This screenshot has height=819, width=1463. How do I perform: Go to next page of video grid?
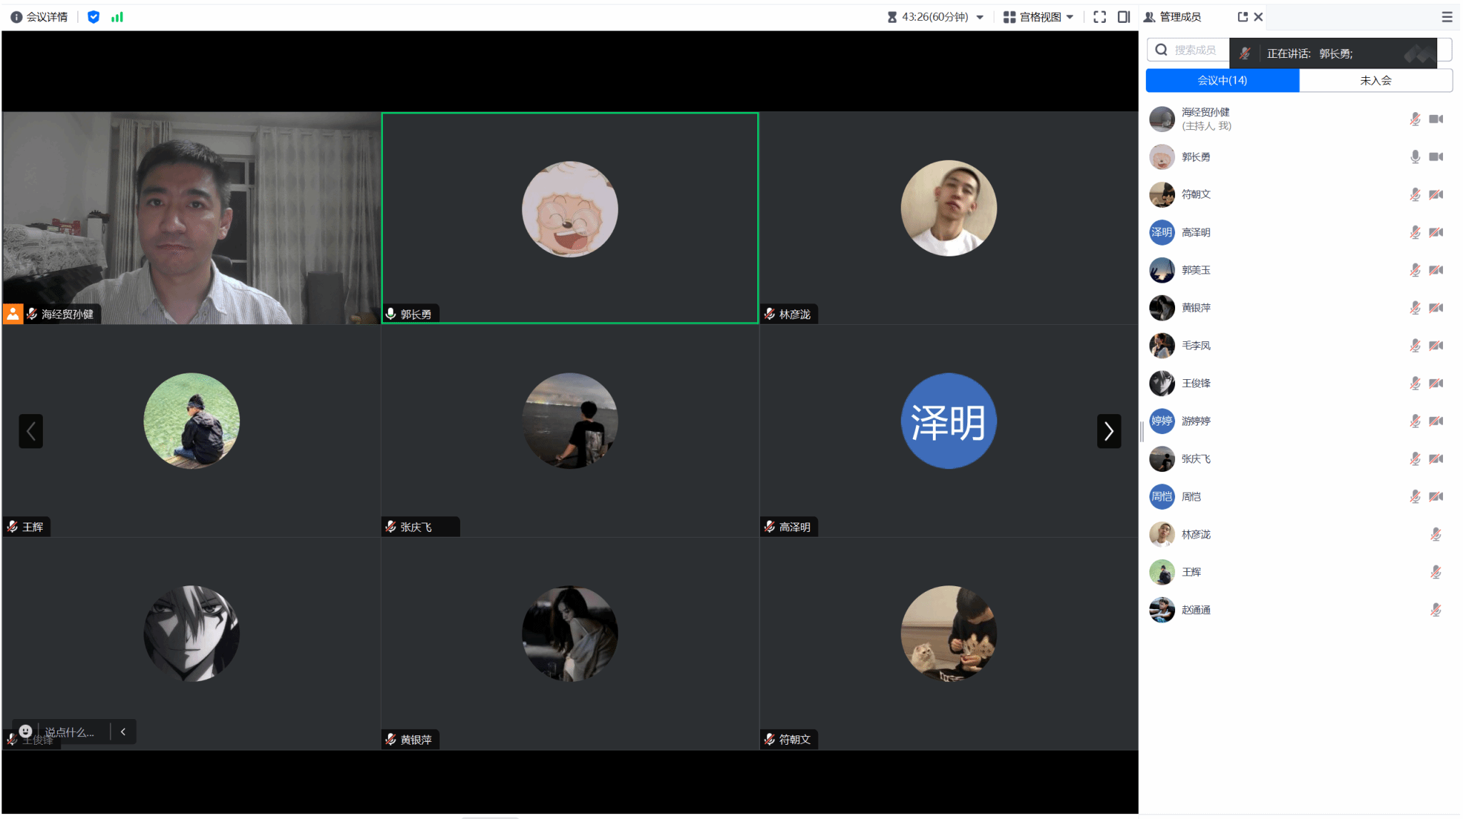click(x=1109, y=431)
